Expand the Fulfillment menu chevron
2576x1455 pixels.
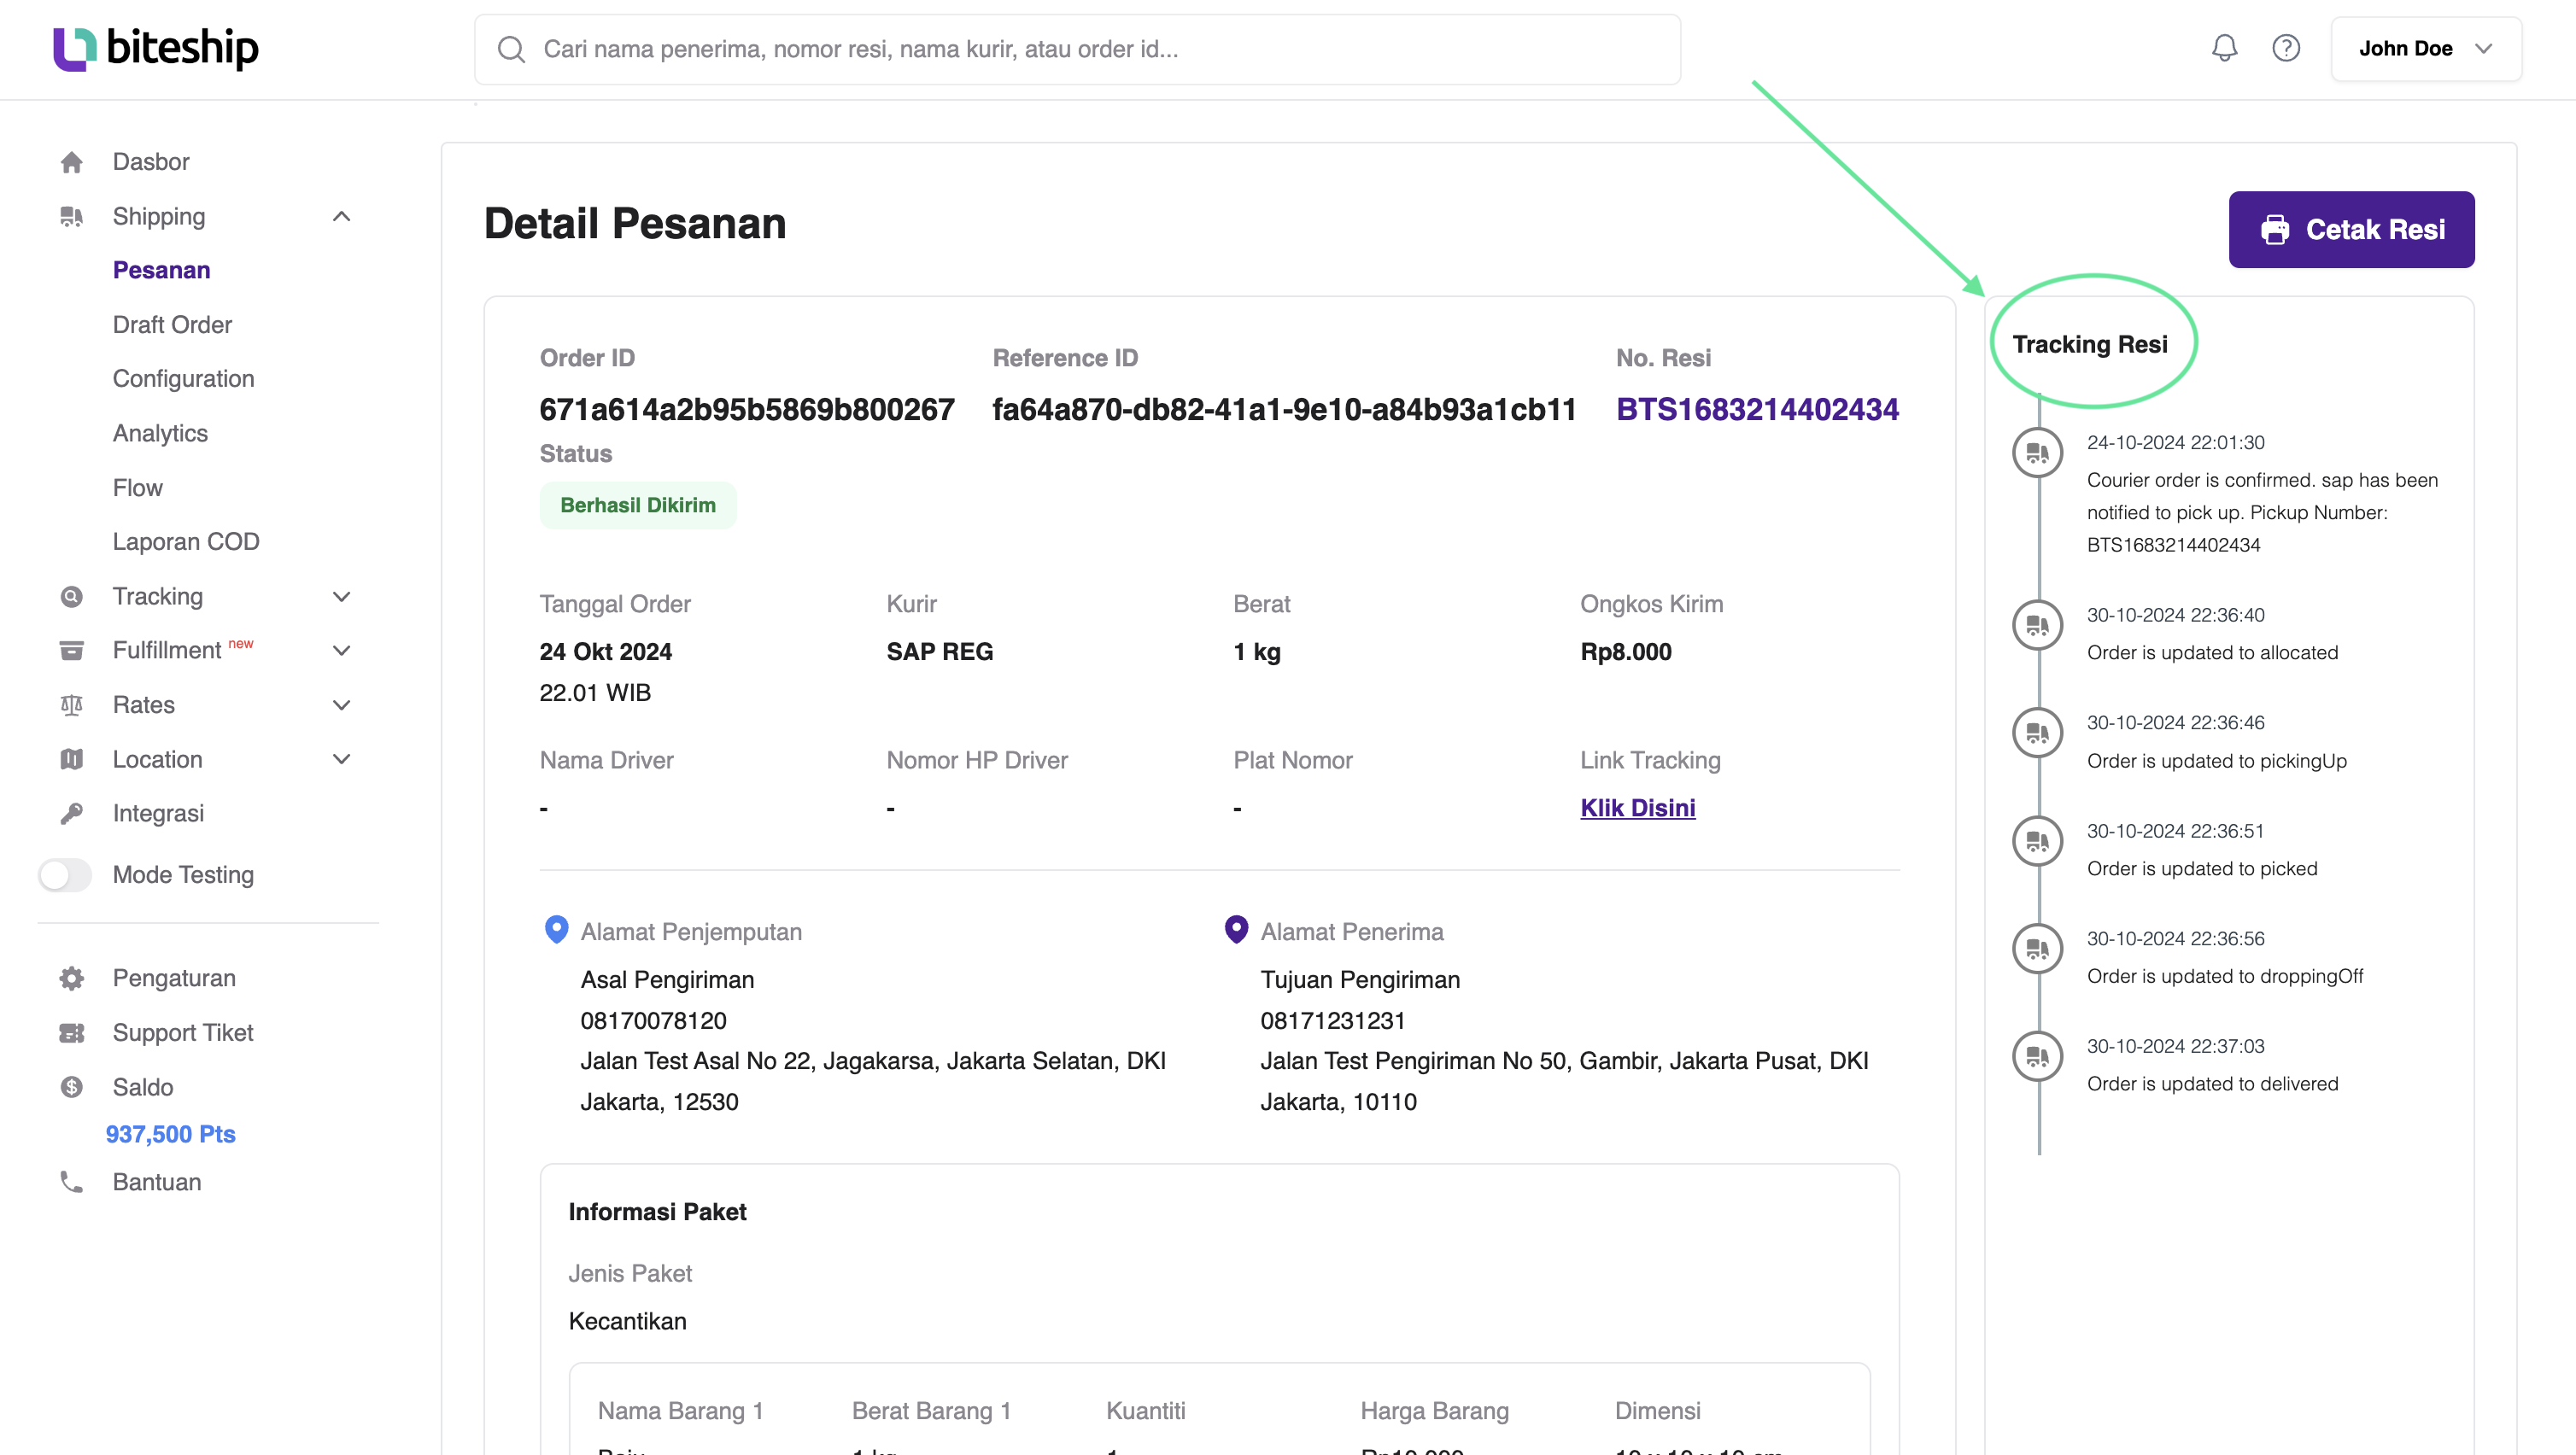tap(341, 651)
